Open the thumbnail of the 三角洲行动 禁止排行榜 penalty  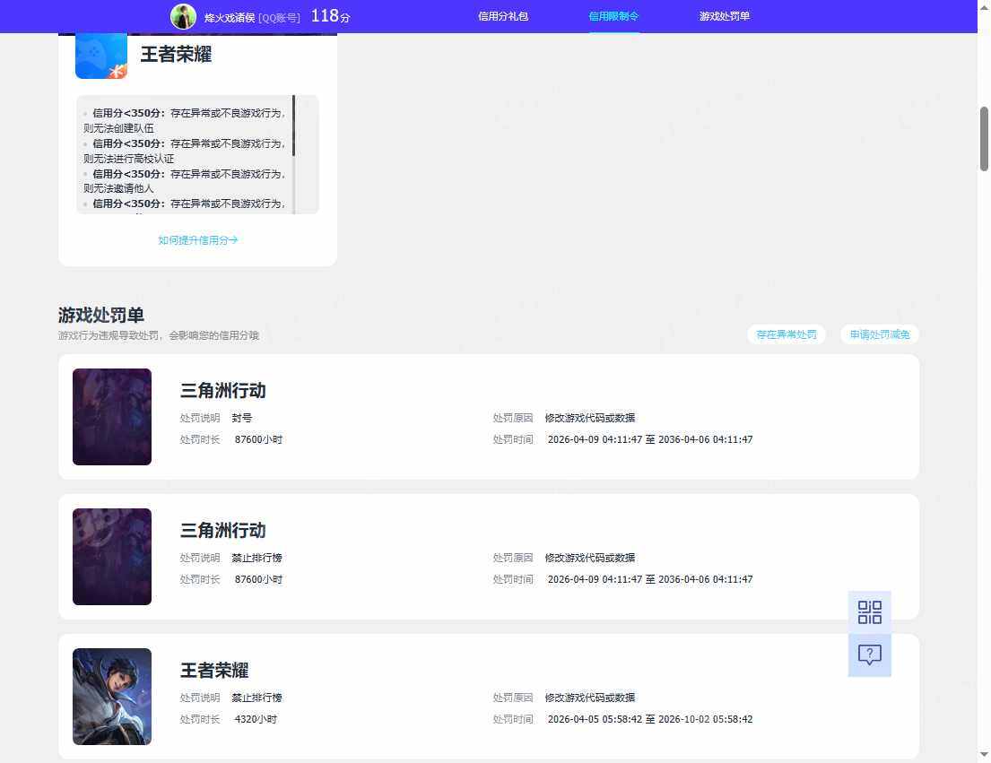(112, 557)
